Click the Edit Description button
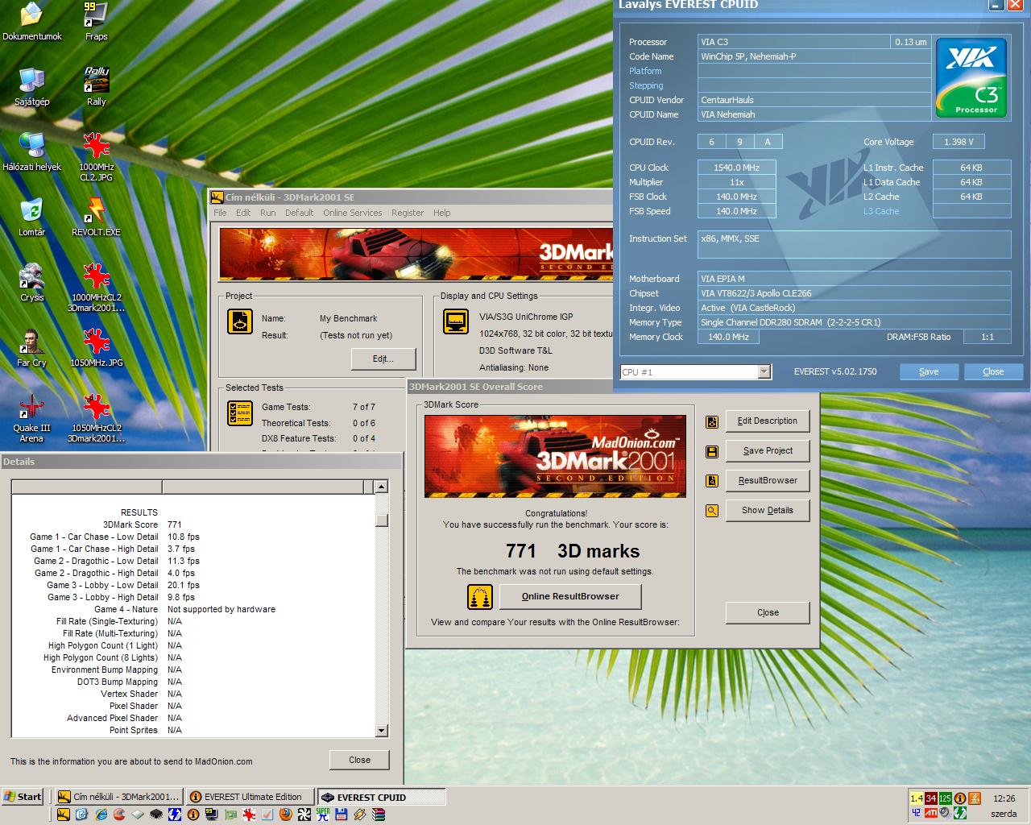The width and height of the screenshot is (1031, 825). point(768,421)
